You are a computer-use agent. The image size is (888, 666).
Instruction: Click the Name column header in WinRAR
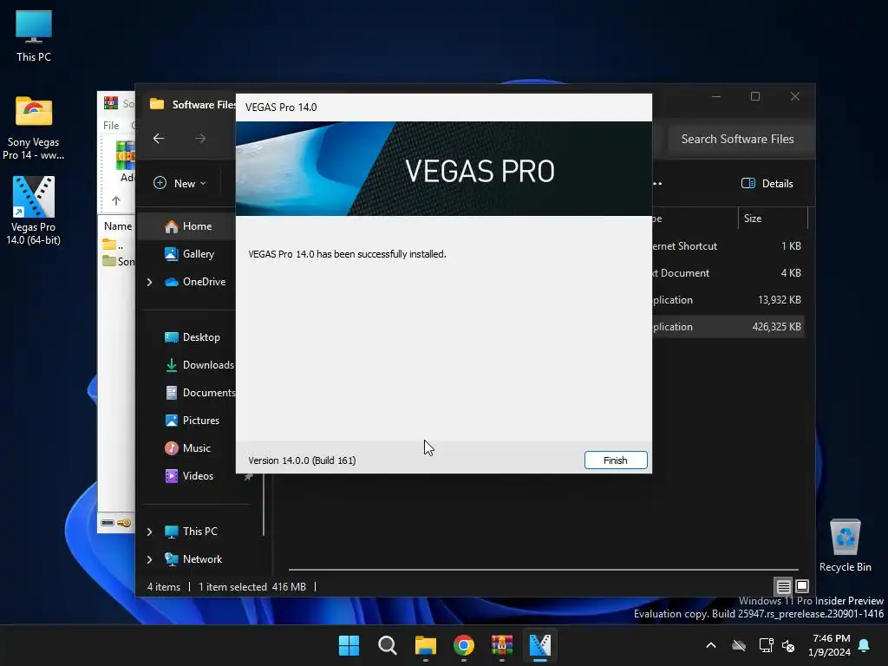click(x=118, y=226)
